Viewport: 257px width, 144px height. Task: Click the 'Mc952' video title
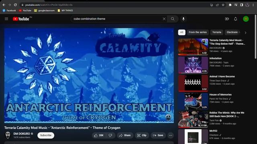point(213,131)
